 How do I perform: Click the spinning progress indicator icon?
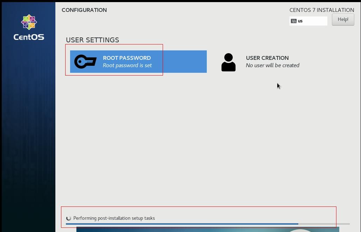pos(69,218)
